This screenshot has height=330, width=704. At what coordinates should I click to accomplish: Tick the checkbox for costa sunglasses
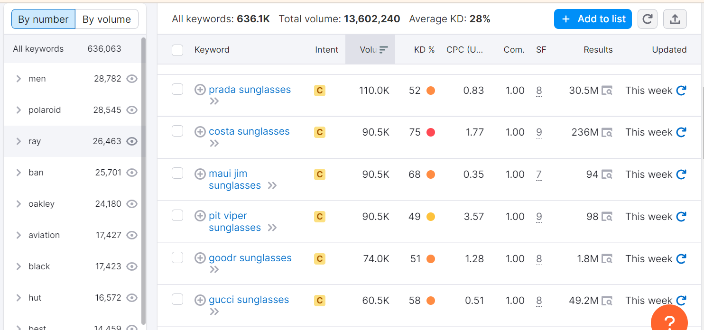tap(177, 131)
